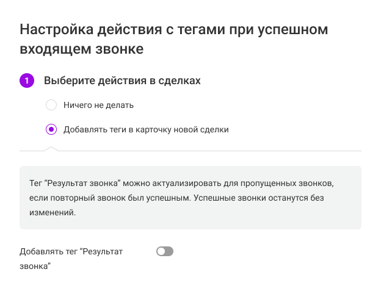This screenshot has width=381, height=283.
Task: Click the "Добавлять тег Результат звонка" toggle label
Action: point(71,251)
